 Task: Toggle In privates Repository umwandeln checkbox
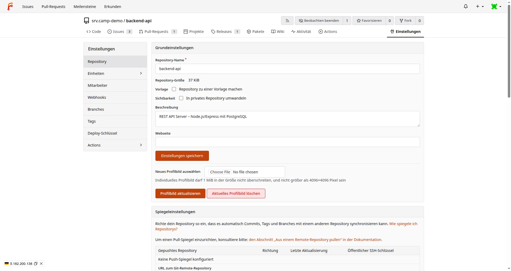coord(181,98)
